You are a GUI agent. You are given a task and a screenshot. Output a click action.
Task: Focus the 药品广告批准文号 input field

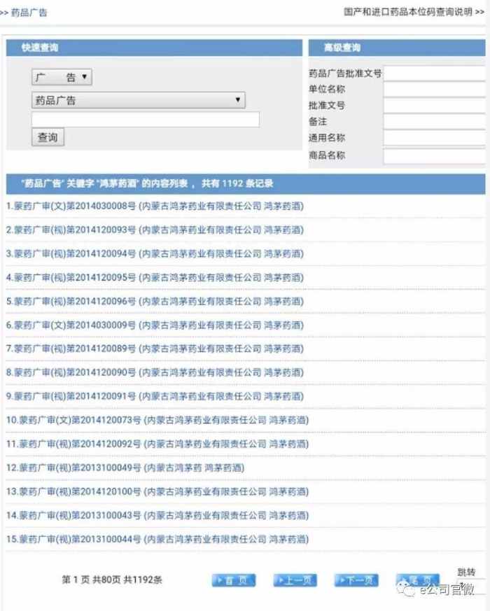coord(434,73)
